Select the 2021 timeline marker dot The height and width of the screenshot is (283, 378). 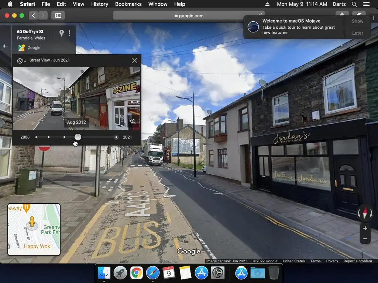116,137
